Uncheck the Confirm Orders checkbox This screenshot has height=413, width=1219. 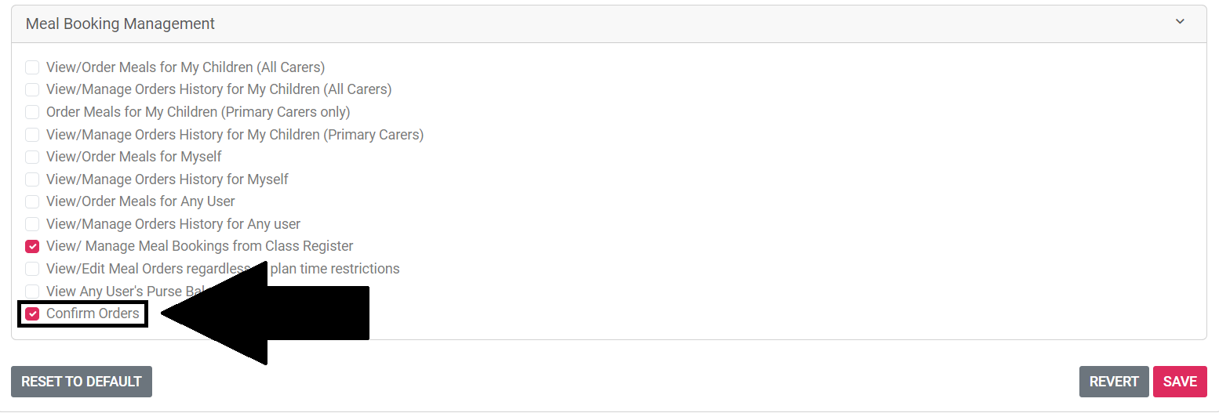pos(32,313)
